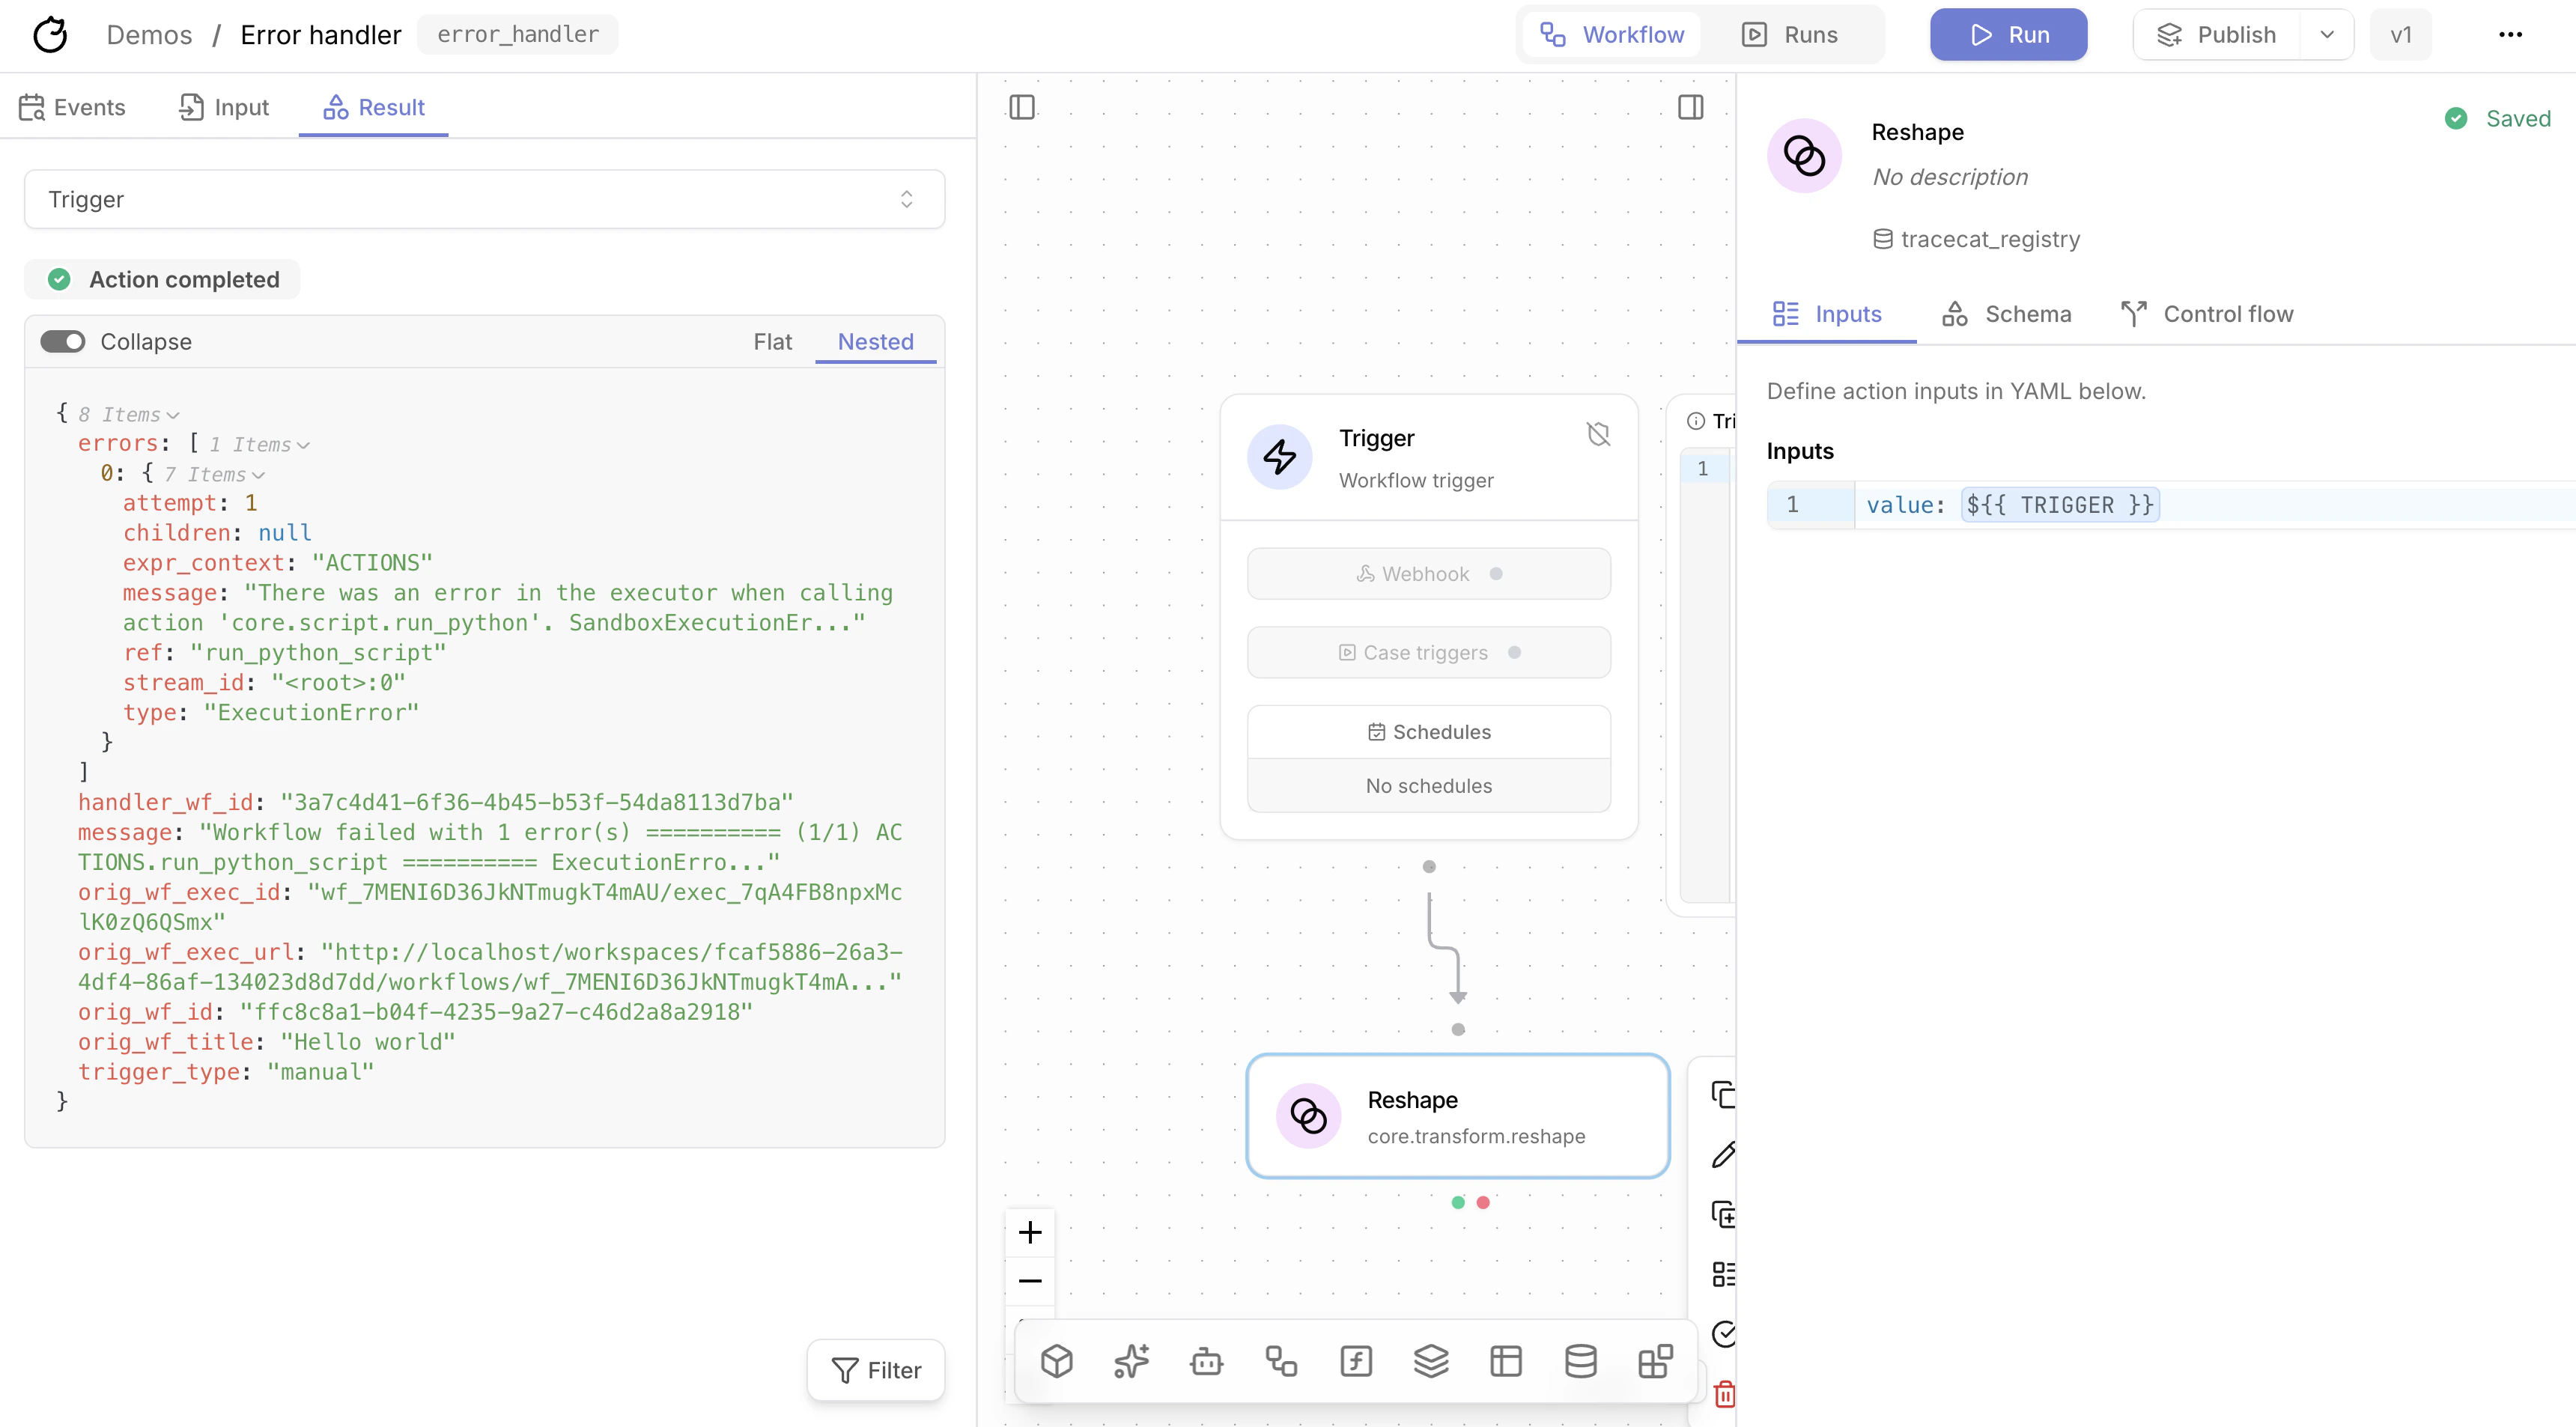
Task: Disable the trigger toggle on Trigger node
Action: click(x=1598, y=434)
